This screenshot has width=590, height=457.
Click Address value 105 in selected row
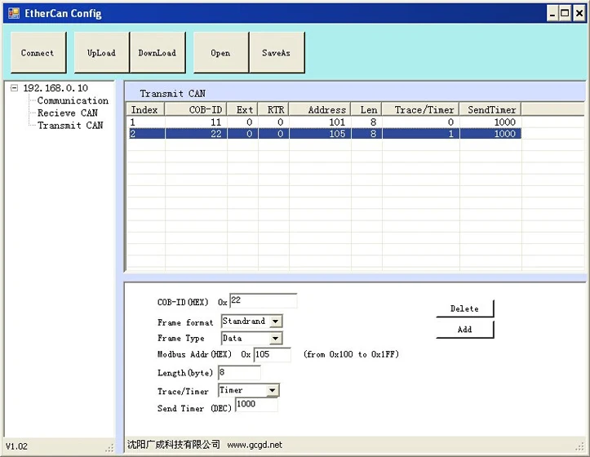(x=337, y=134)
